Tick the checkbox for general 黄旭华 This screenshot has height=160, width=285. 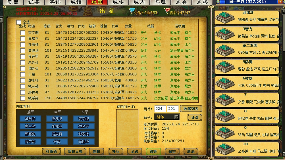pyautogui.click(x=22, y=50)
